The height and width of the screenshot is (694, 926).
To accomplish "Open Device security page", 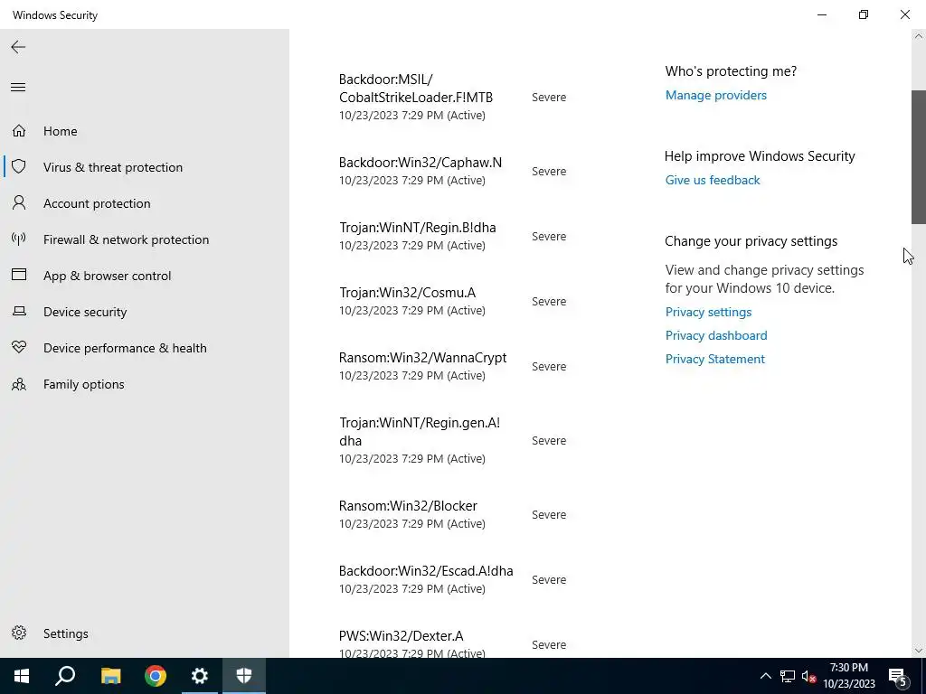I will coord(85,312).
